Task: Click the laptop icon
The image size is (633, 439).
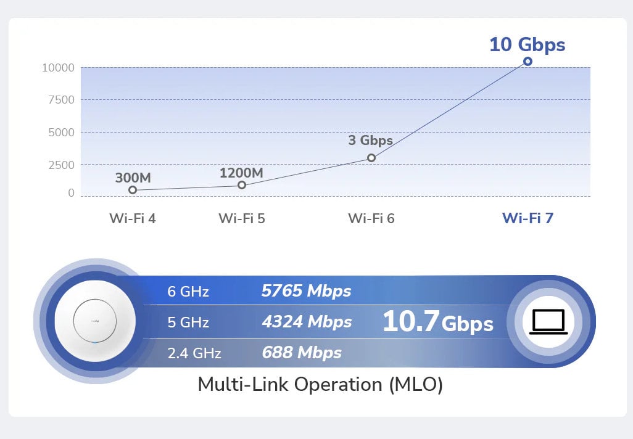Action: 548,322
